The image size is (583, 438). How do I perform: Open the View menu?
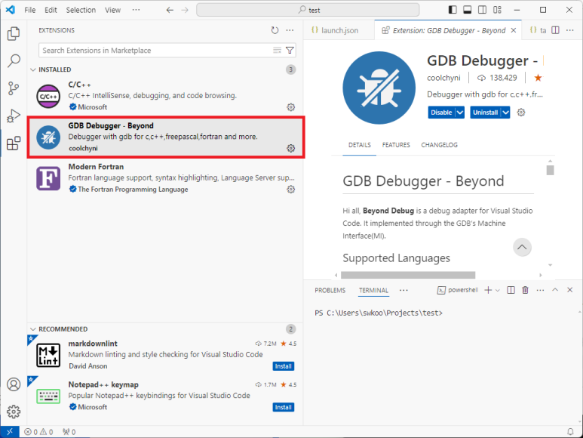(112, 10)
